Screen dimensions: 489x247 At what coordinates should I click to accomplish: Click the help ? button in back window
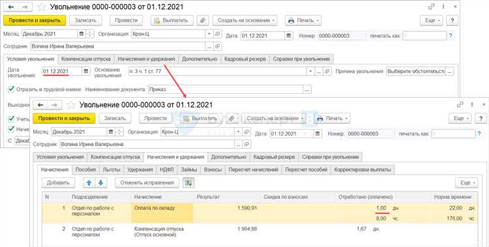[452, 20]
